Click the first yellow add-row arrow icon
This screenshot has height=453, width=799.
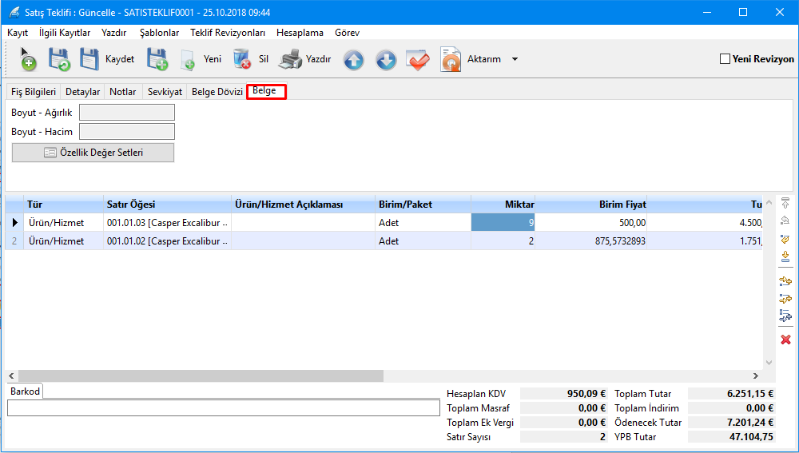785,280
